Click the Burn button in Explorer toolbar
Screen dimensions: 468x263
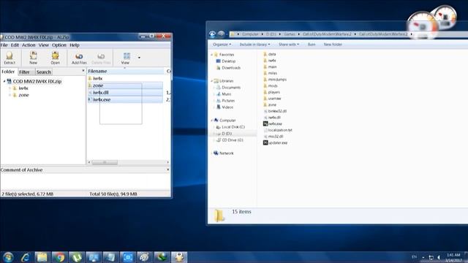tap(312, 45)
